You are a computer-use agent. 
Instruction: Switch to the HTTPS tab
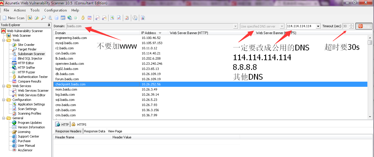pyautogui.click(x=79, y=125)
